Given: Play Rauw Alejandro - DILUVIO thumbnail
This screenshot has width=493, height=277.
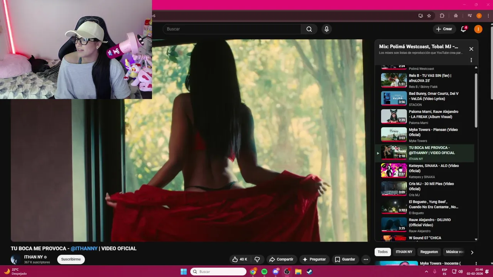Looking at the screenshot, I should pyautogui.click(x=394, y=224).
